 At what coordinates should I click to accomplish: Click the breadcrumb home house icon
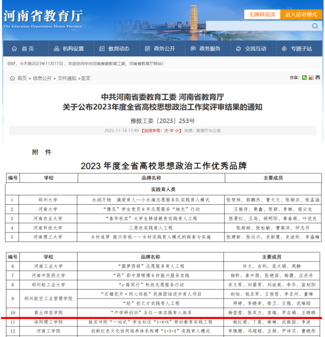(12, 78)
